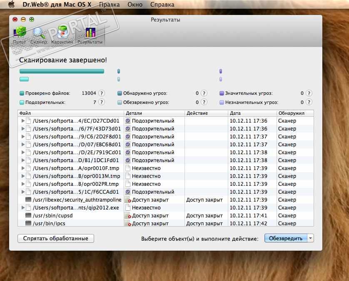The width and height of the screenshot is (349, 281).
Task: Click the Проверено файлов color swatch
Action: coord(22,93)
